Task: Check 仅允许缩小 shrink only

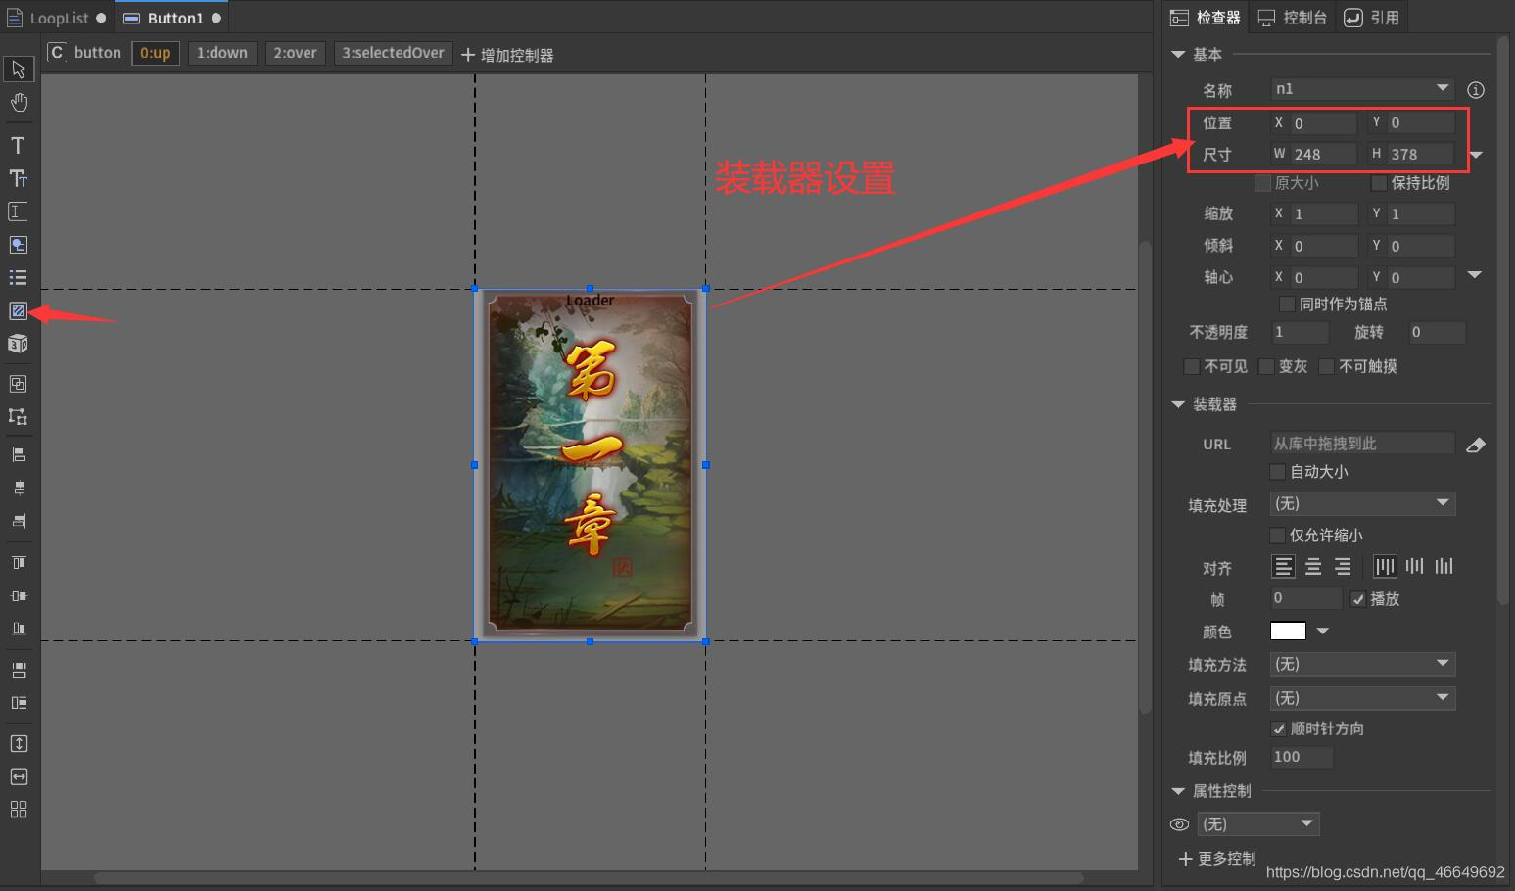Action: coord(1277,536)
